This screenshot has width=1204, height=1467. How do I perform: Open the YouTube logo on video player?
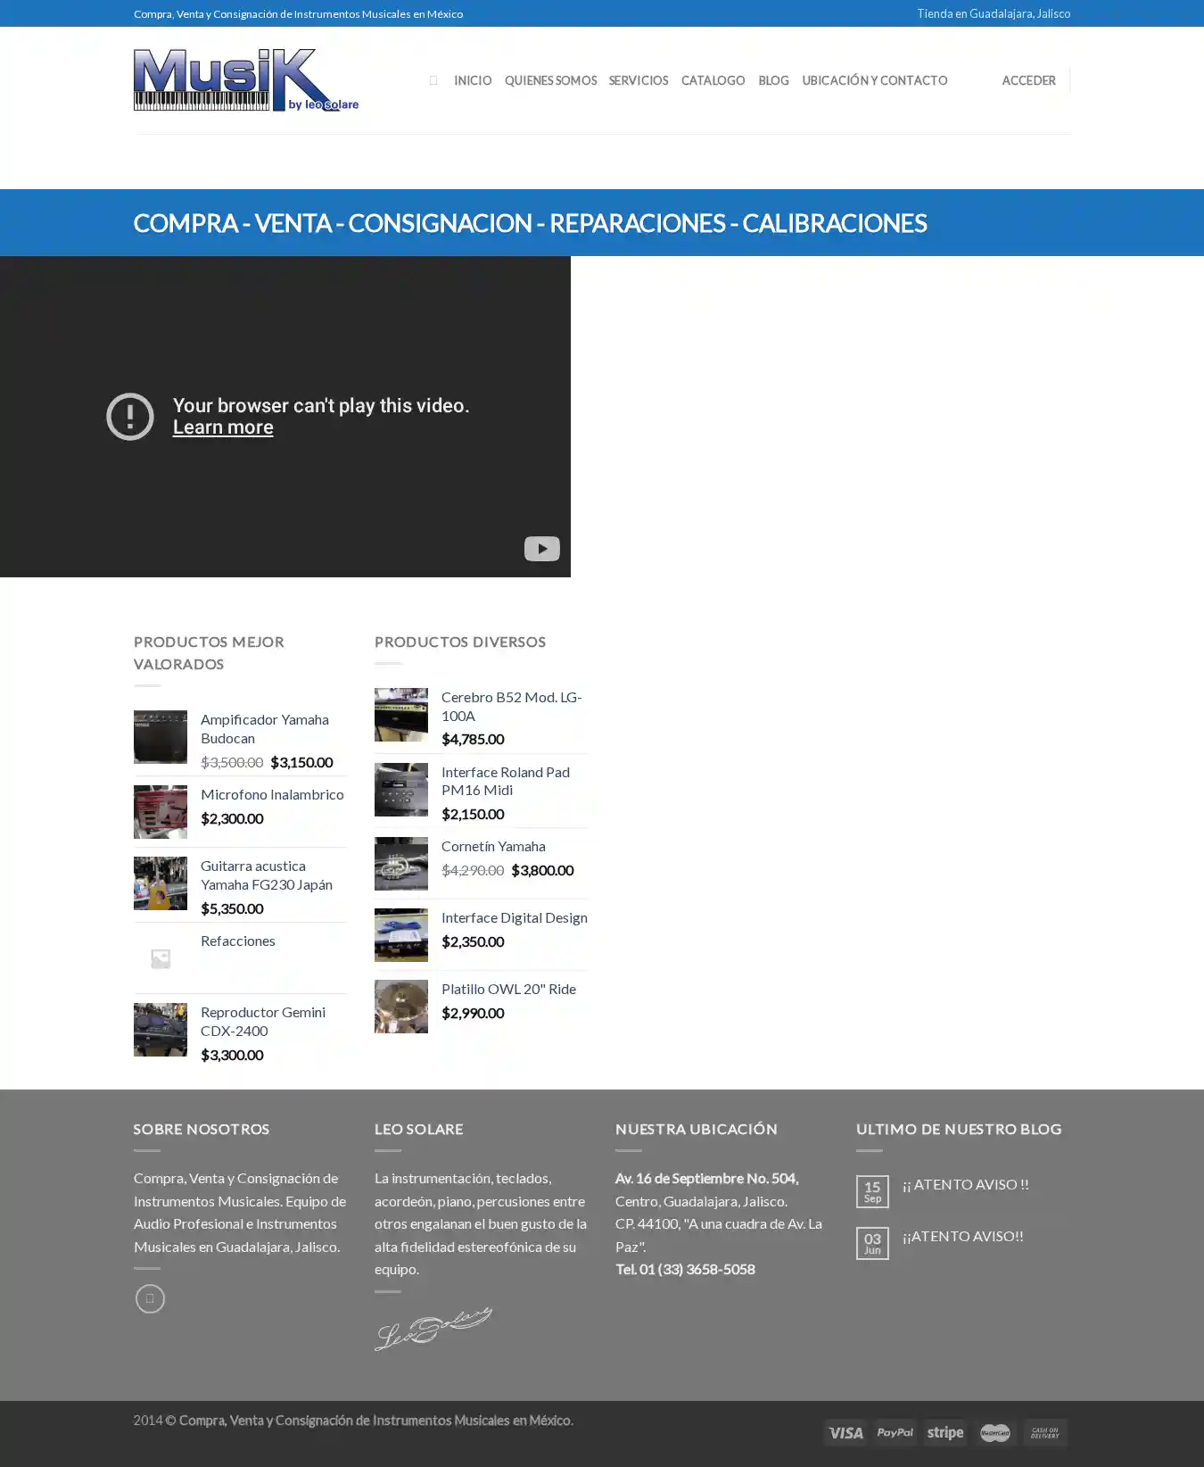pos(541,548)
